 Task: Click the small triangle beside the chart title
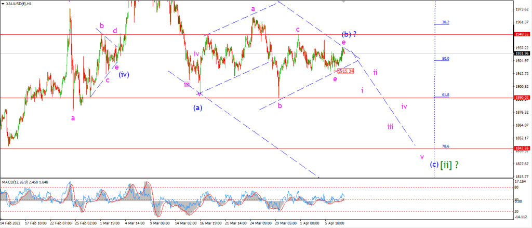3,3
